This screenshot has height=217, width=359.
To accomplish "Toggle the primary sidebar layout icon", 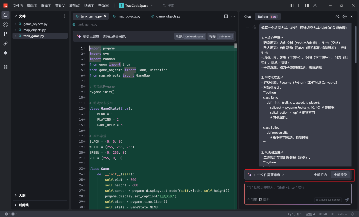I will click(x=292, y=6).
